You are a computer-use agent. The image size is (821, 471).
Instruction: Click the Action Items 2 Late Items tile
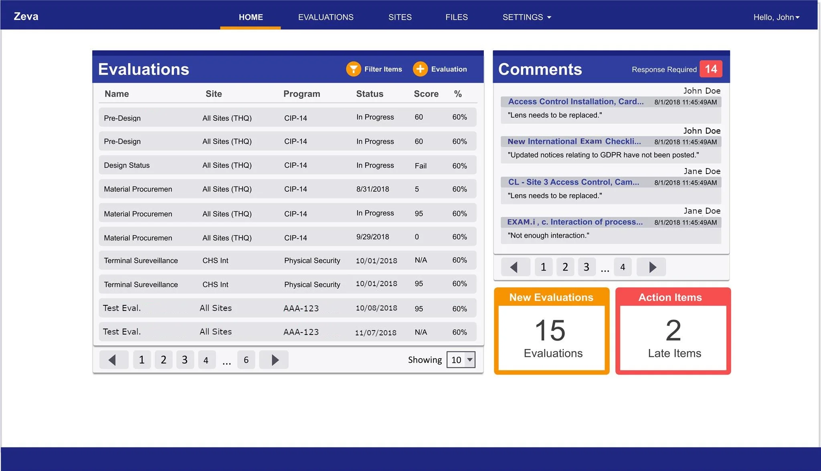(x=673, y=331)
